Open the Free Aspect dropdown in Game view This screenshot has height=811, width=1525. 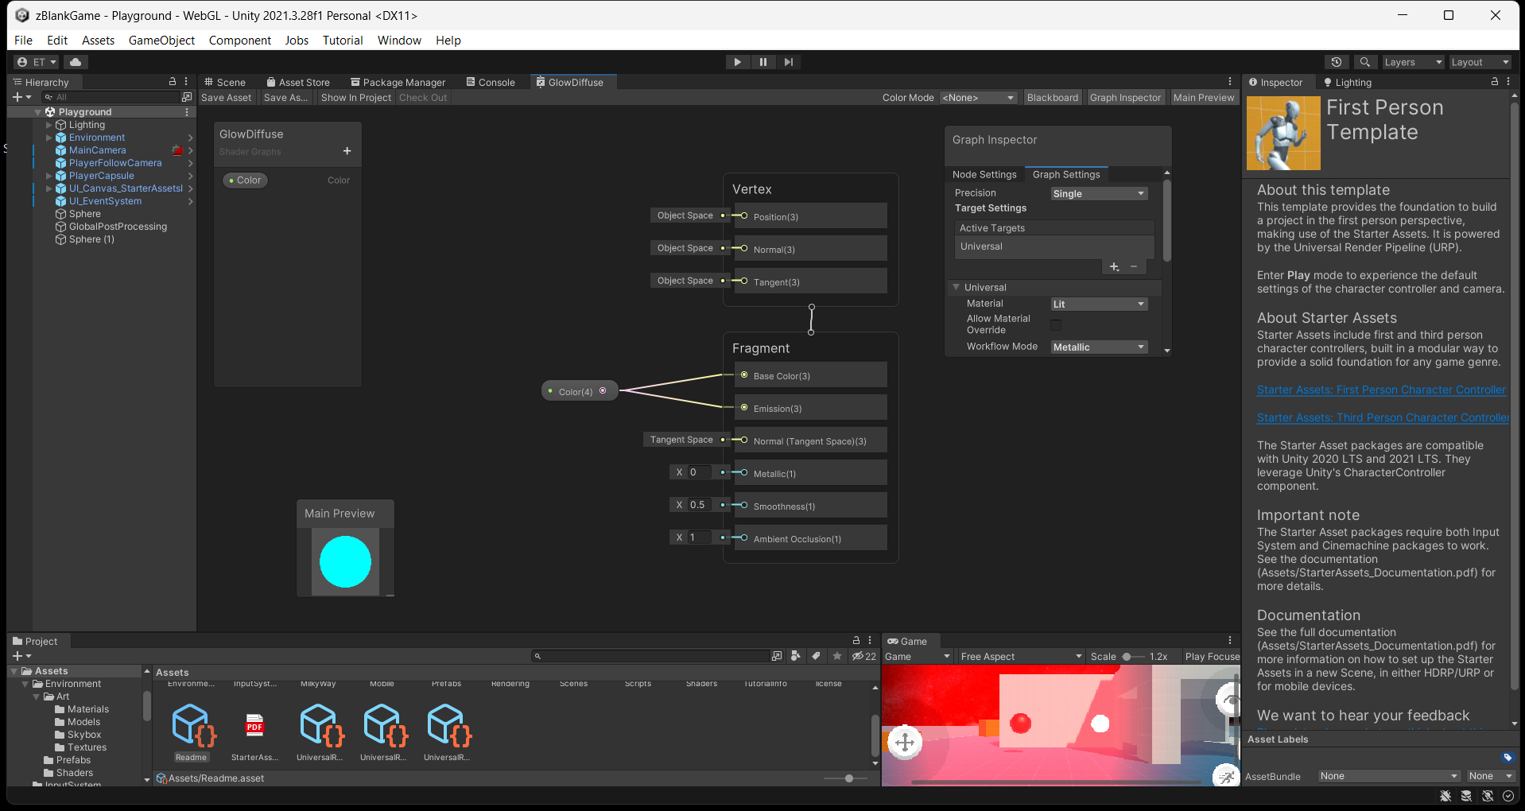(x=1021, y=657)
